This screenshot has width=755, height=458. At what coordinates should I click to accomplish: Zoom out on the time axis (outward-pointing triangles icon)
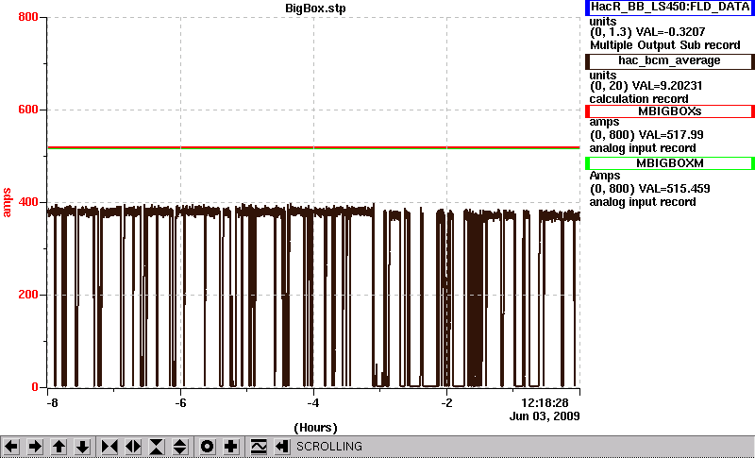point(133,447)
